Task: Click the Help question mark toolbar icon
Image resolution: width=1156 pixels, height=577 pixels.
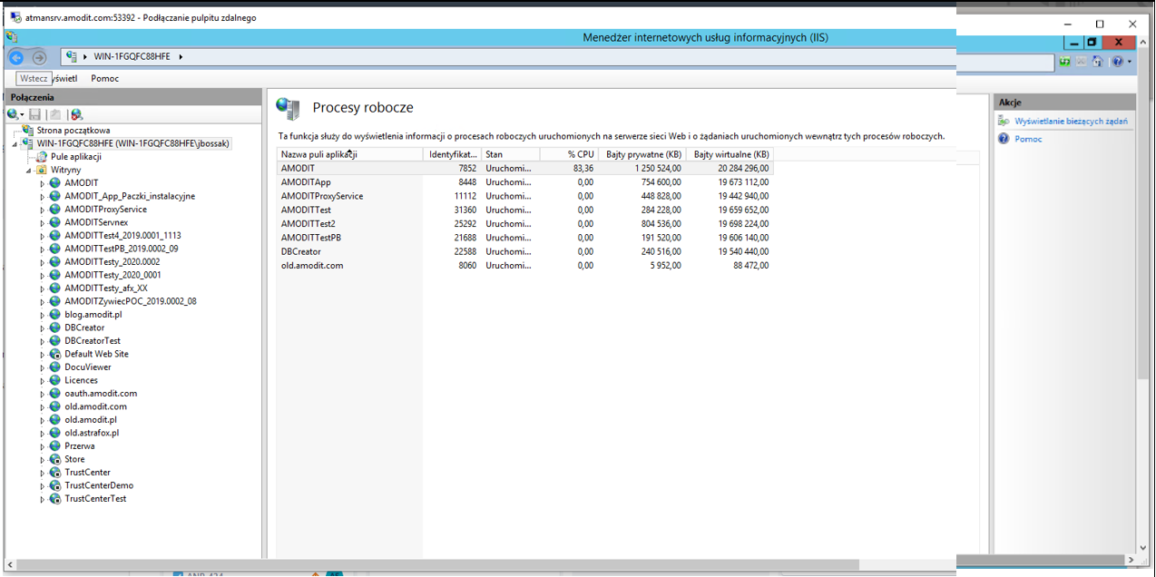Action: click(x=1117, y=62)
